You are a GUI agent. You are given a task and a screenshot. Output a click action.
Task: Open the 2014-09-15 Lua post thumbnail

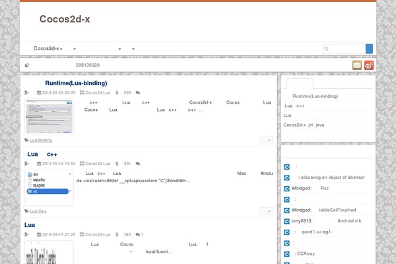[x=49, y=252]
